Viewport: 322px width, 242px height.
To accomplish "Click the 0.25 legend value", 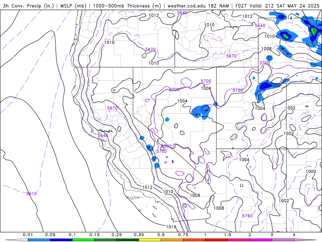I will pyautogui.click(x=117, y=235).
